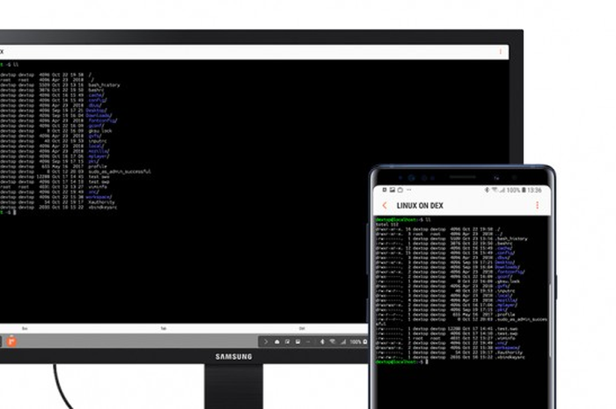The width and height of the screenshot is (616, 409).
Task: Click the Downloads/ directory in monitor terminal
Action: [x=99, y=115]
